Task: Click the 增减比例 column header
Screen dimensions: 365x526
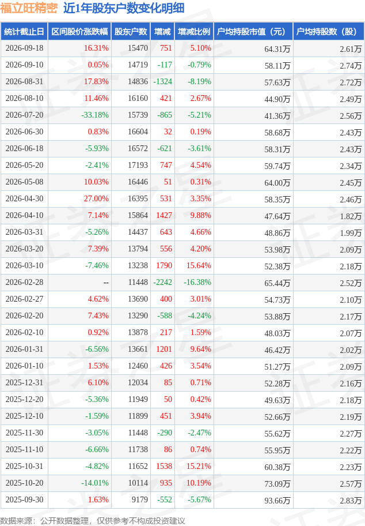Action: coord(194,32)
